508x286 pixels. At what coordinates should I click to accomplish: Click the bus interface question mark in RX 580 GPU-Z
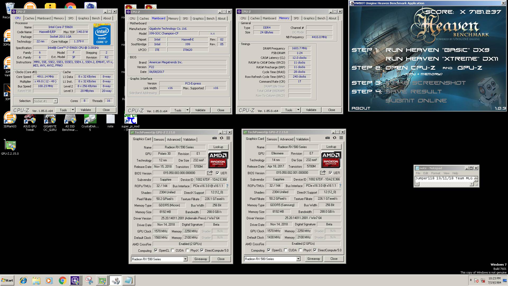click(x=340, y=186)
